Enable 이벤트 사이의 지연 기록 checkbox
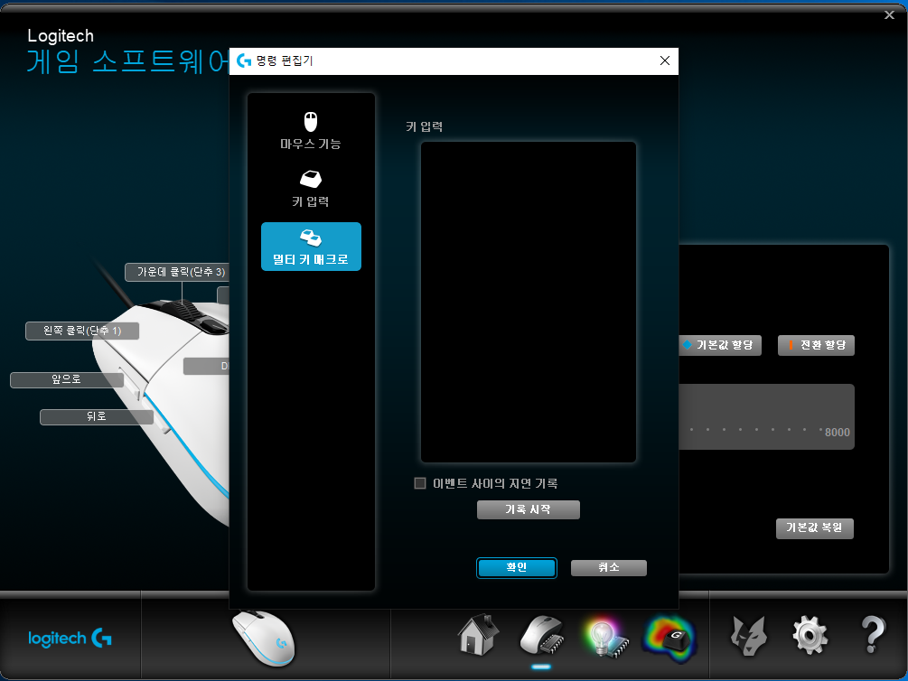The image size is (908, 681). (x=420, y=483)
